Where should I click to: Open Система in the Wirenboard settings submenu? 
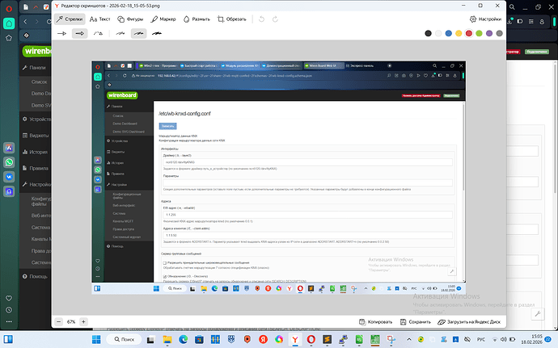coord(40,227)
